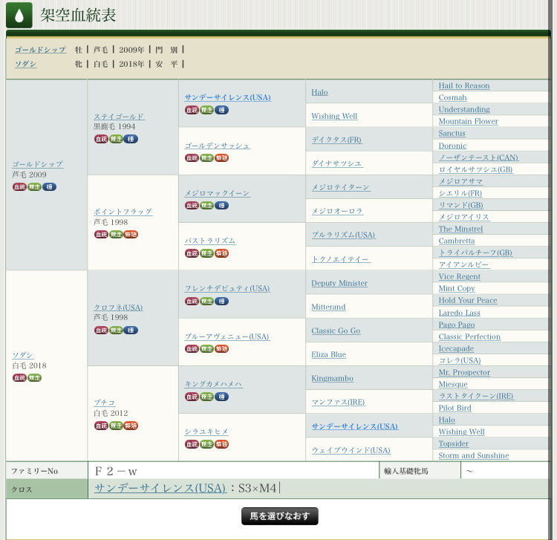Click the 血統 badge under キングカメハメハ

click(192, 397)
